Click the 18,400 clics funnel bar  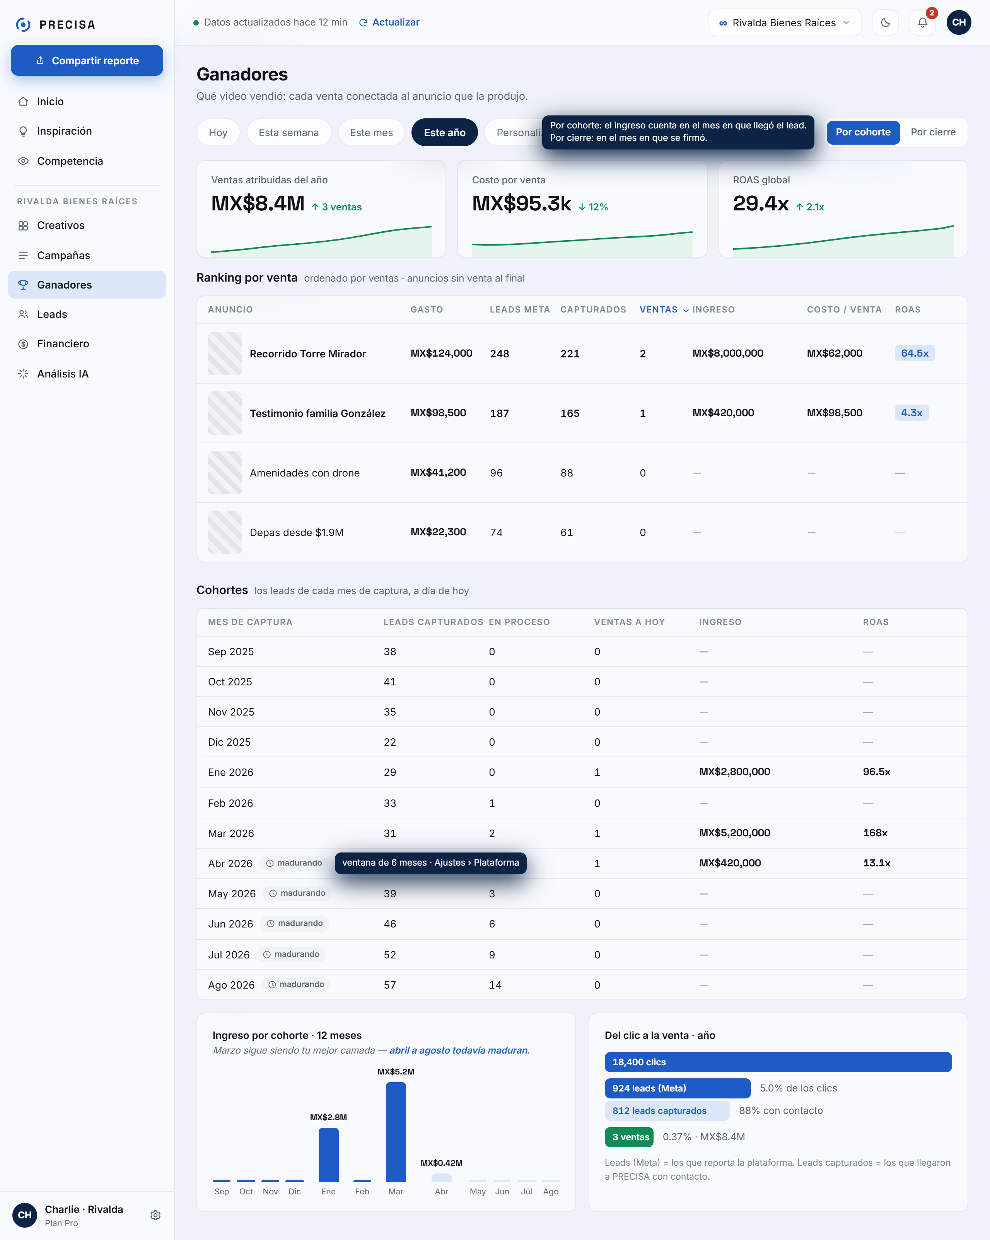[x=778, y=1062]
